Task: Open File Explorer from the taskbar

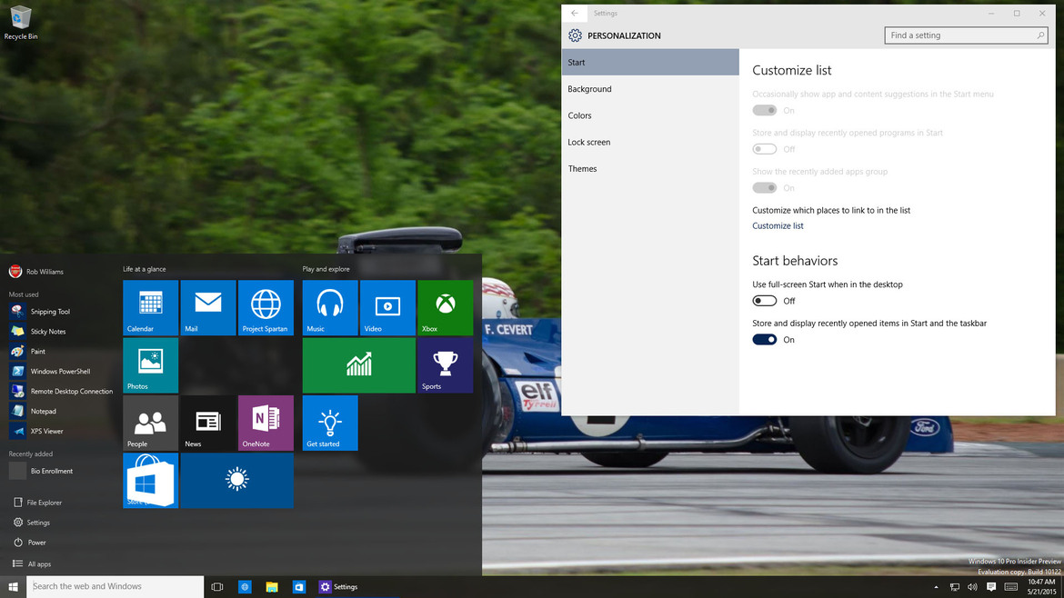Action: [x=271, y=586]
